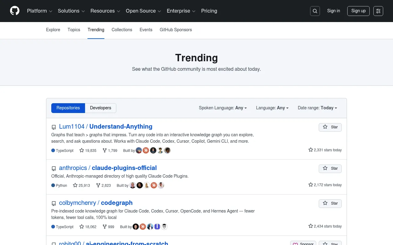Screen dimensions: 393x245
Task: Switch to the Topics tab
Action: (74, 30)
